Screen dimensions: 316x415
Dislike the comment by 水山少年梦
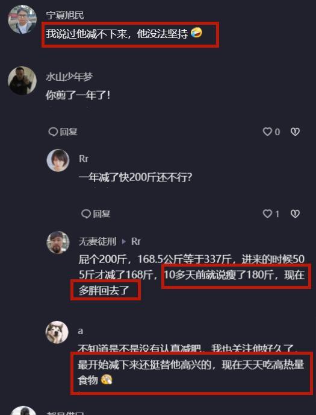click(295, 131)
